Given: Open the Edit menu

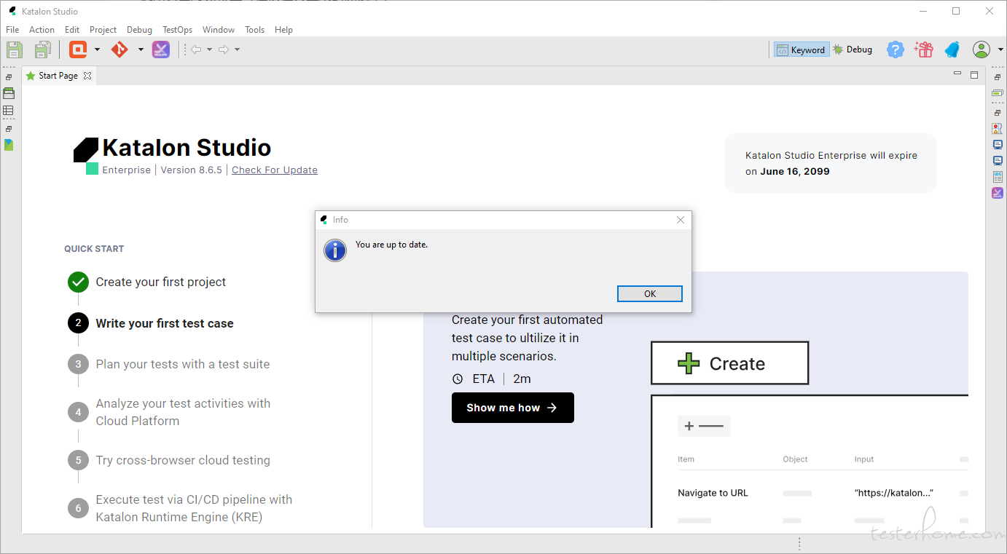Looking at the screenshot, I should click(72, 30).
